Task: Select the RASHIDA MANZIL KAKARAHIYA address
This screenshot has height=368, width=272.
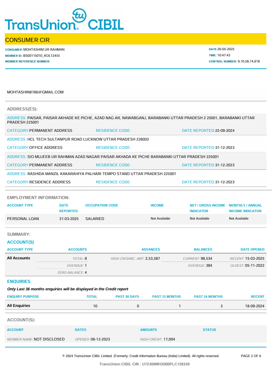Action: 101,174
